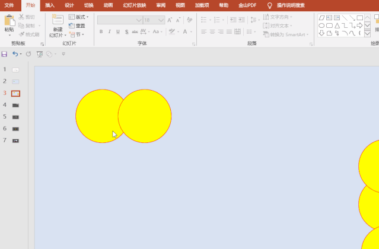The height and width of the screenshot is (249, 379).
Task: Open the 切换 (Transitions) ribbon tab
Action: coord(89,5)
